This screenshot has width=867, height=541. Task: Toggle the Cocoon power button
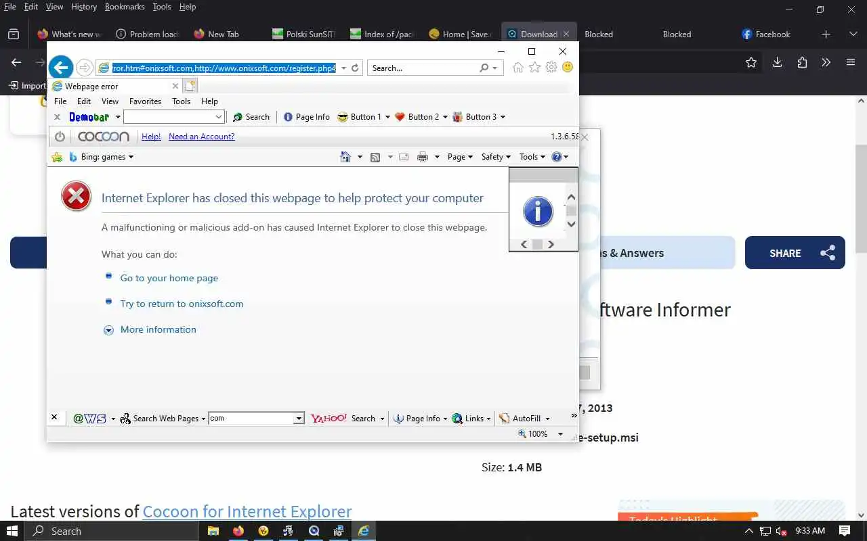pos(60,137)
